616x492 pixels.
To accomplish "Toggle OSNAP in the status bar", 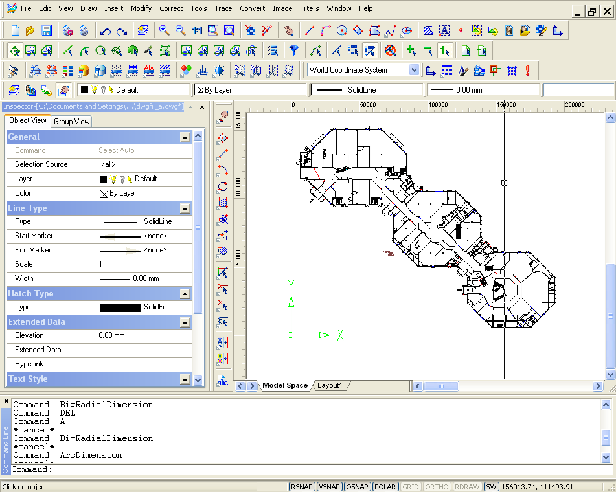I will pyautogui.click(x=357, y=487).
